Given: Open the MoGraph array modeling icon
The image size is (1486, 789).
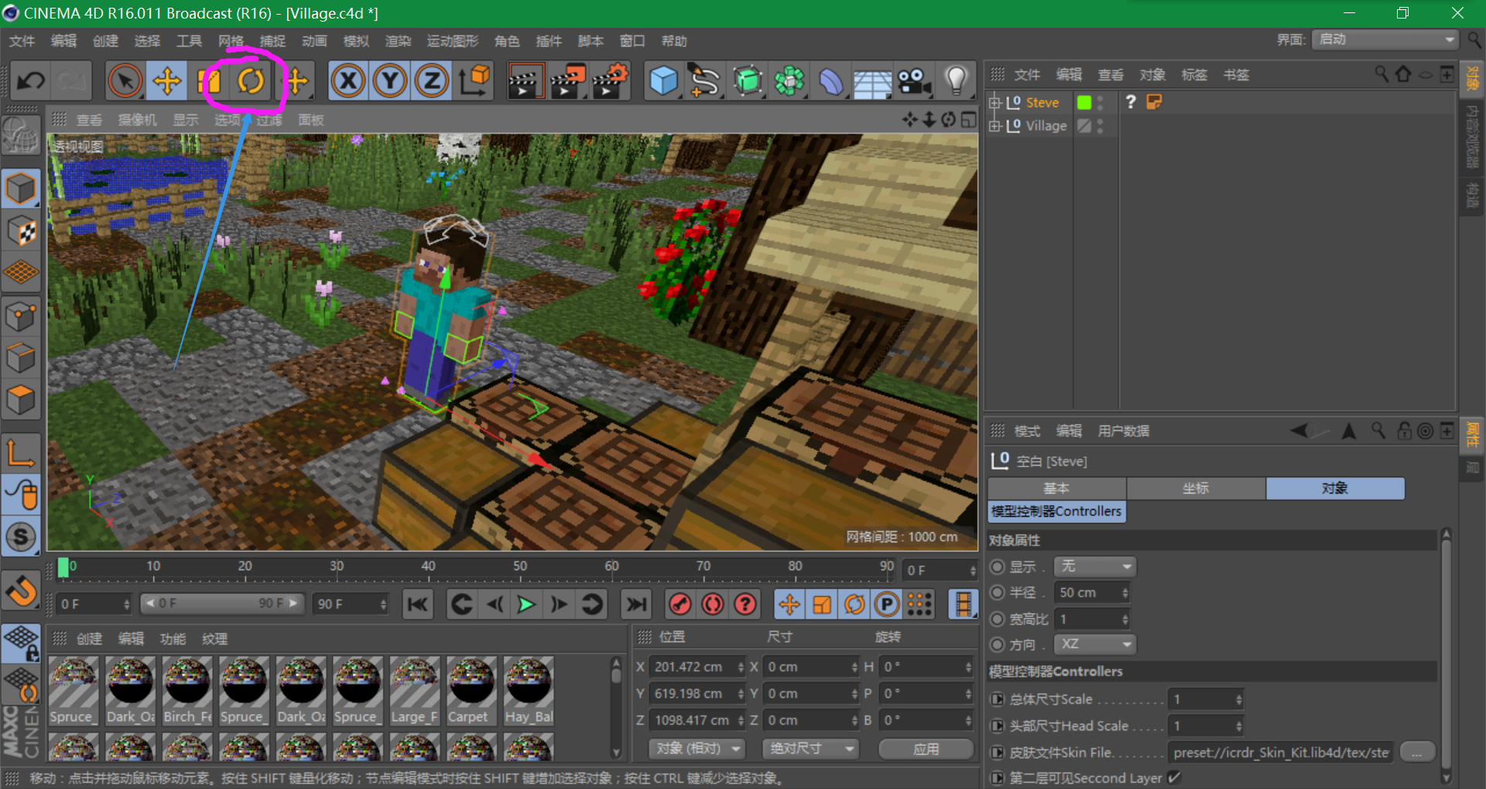Looking at the screenshot, I should (789, 80).
